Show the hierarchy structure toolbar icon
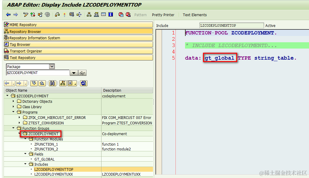Viewport: 309px width, 178px height. pos(89,15)
